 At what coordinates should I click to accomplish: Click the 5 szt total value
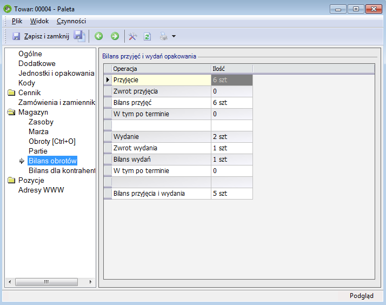(232, 194)
